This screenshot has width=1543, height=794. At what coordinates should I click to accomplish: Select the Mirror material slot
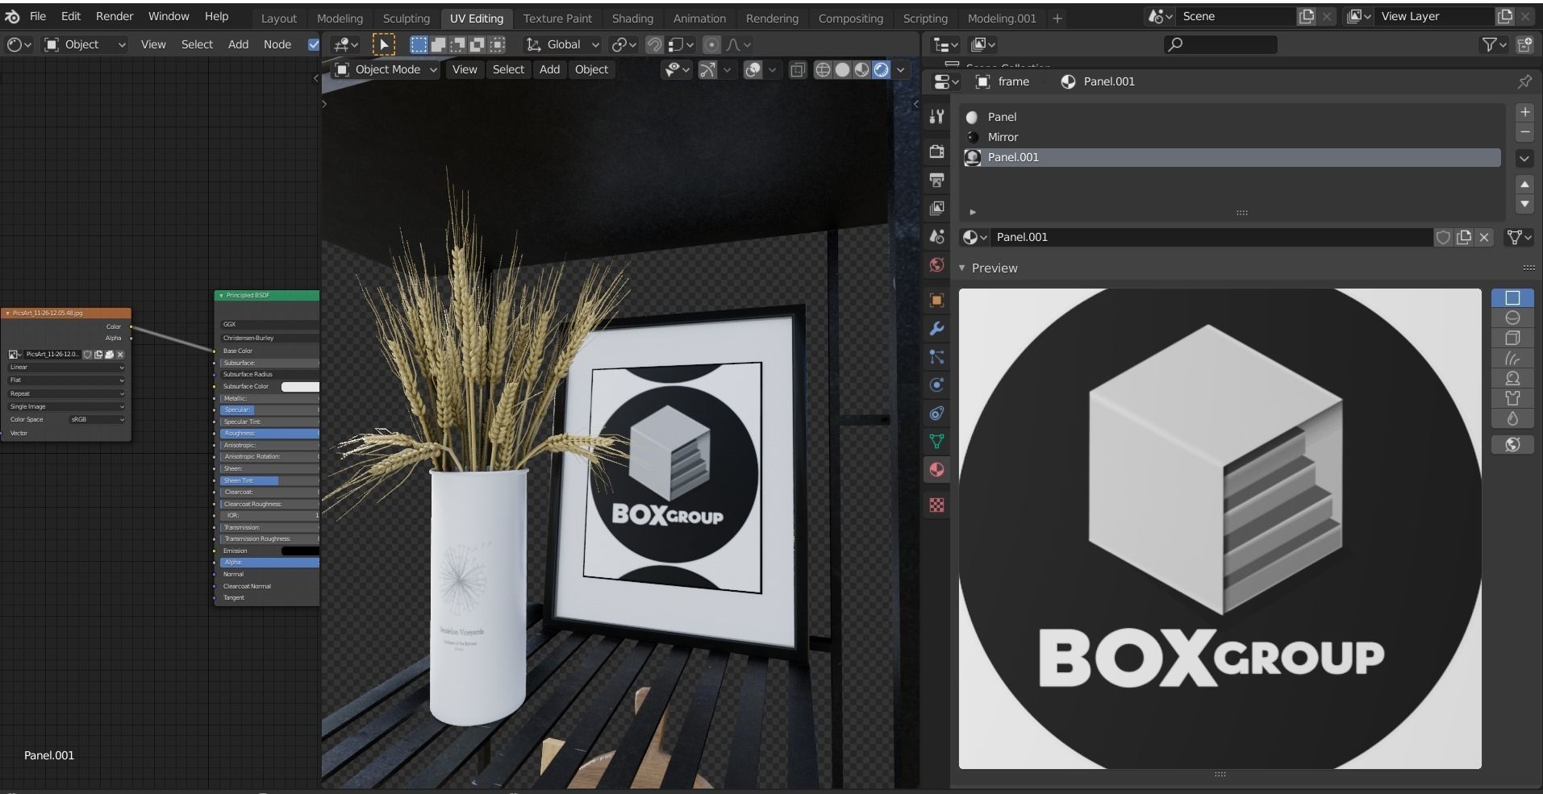[1003, 137]
